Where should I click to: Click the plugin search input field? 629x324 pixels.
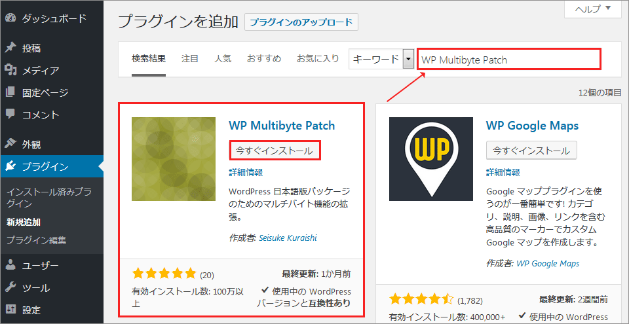tap(508, 60)
